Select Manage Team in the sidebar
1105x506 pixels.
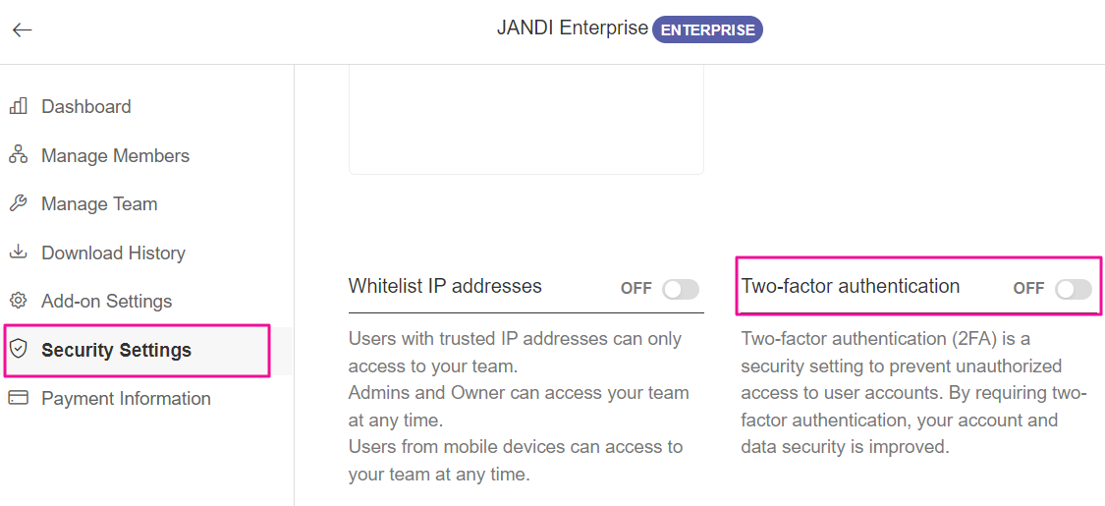(x=99, y=203)
